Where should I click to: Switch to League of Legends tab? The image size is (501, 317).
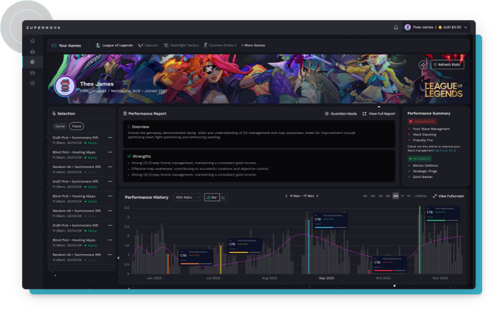click(x=115, y=45)
